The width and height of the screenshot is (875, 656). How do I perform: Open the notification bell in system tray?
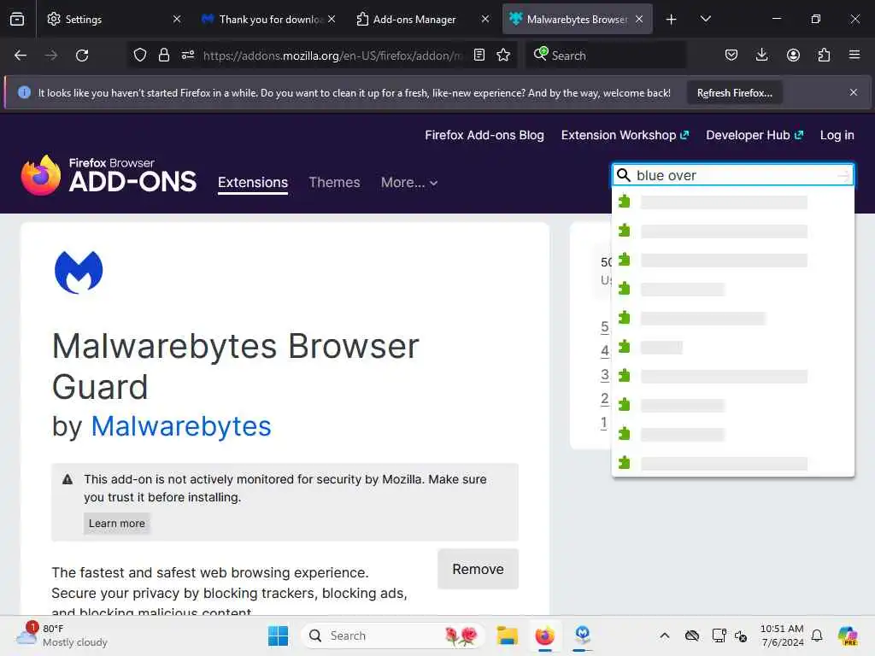817,635
